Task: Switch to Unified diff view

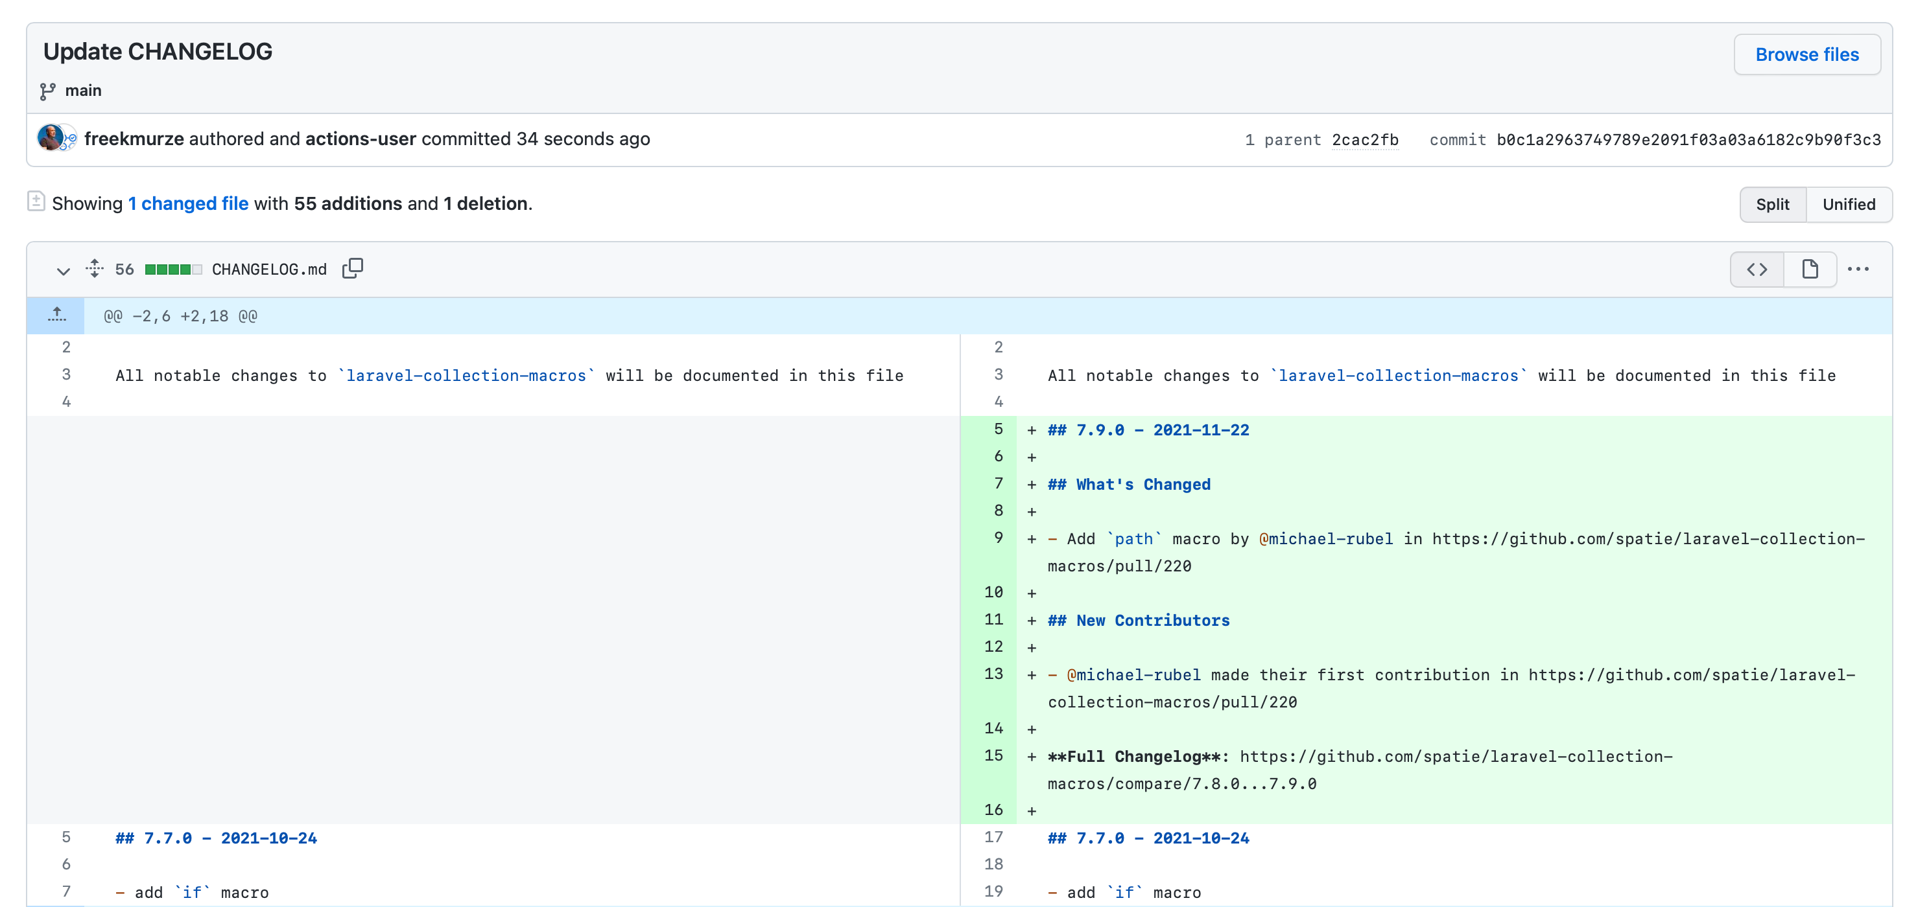Action: click(x=1848, y=205)
